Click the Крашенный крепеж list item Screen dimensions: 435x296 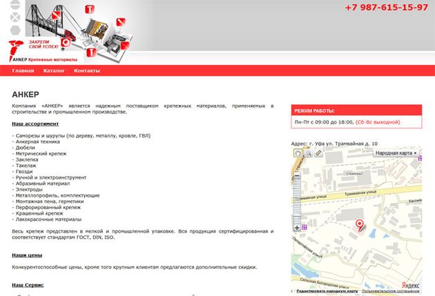(37, 213)
